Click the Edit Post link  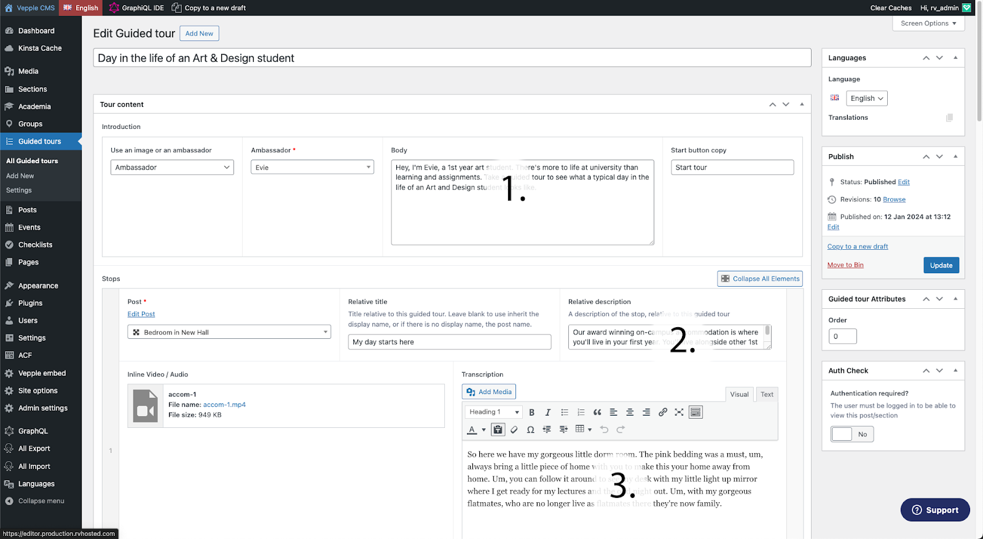pyautogui.click(x=141, y=314)
